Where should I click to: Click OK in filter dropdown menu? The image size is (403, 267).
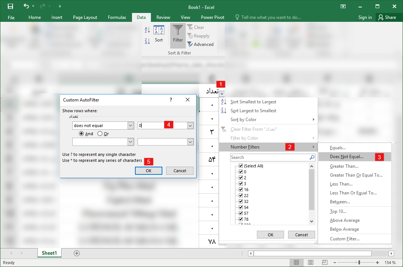(x=270, y=235)
